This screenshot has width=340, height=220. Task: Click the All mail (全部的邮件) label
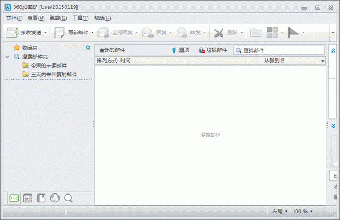(112, 50)
